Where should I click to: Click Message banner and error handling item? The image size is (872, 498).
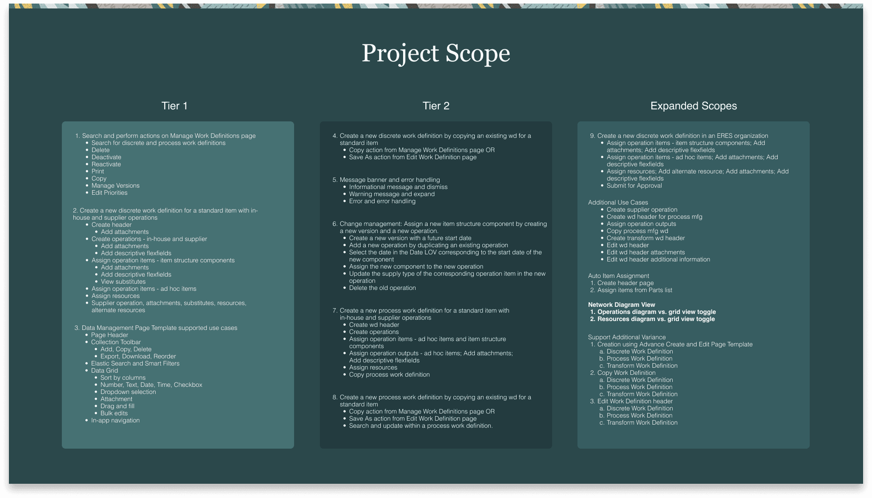389,180
